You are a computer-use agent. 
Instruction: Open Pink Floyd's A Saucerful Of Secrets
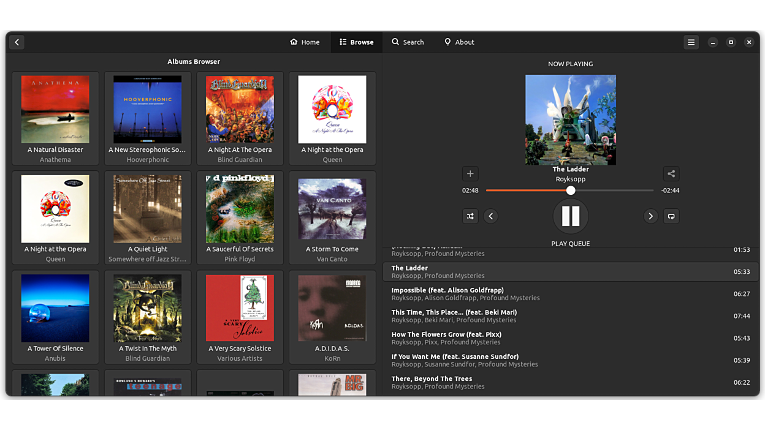[240, 217]
